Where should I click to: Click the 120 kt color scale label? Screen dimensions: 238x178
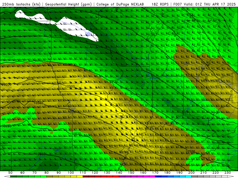(95, 173)
